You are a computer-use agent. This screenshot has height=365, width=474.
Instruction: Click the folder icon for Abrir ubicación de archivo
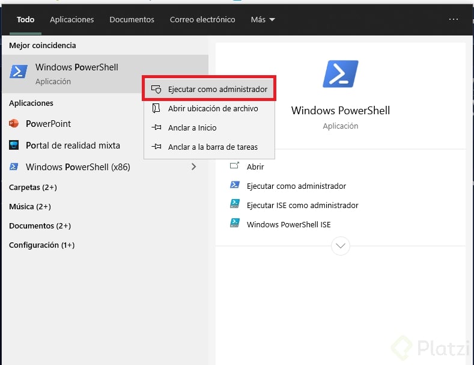(156, 109)
